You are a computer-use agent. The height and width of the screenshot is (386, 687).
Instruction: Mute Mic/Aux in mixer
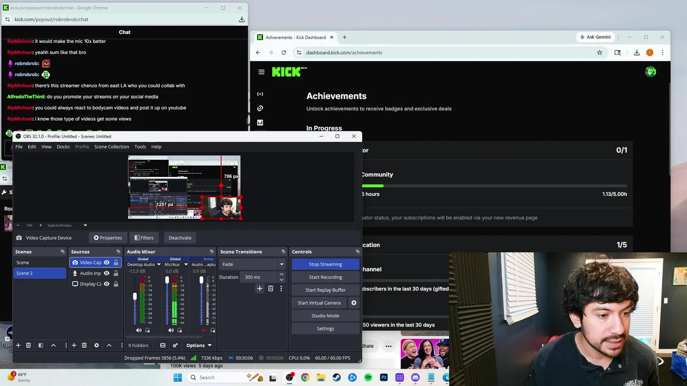tap(171, 330)
